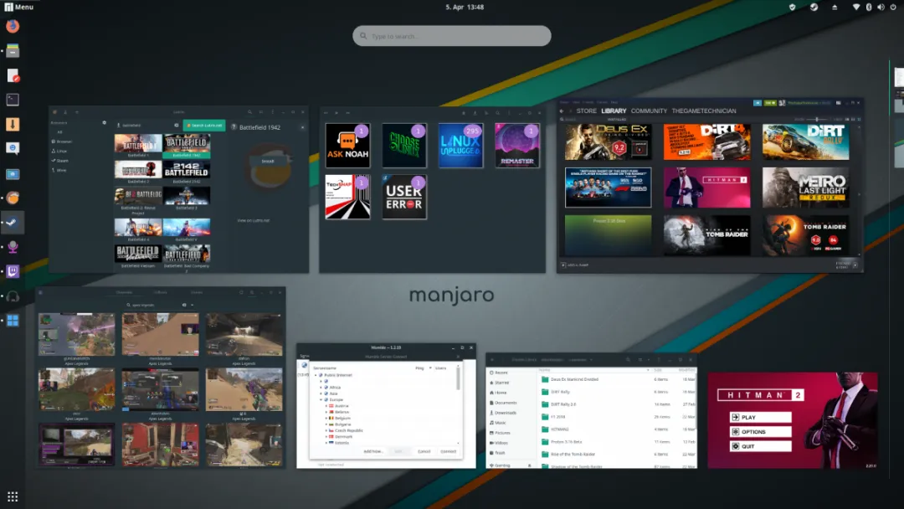The image size is (904, 509).
Task: Clear the Lutris search field icon
Action: (x=177, y=125)
